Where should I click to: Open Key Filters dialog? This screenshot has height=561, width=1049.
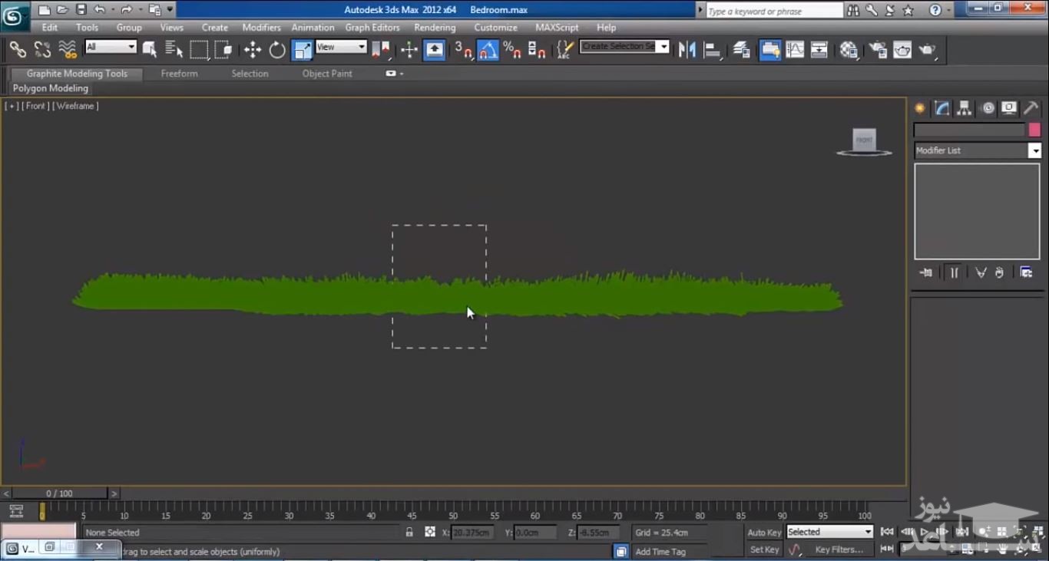(x=839, y=549)
